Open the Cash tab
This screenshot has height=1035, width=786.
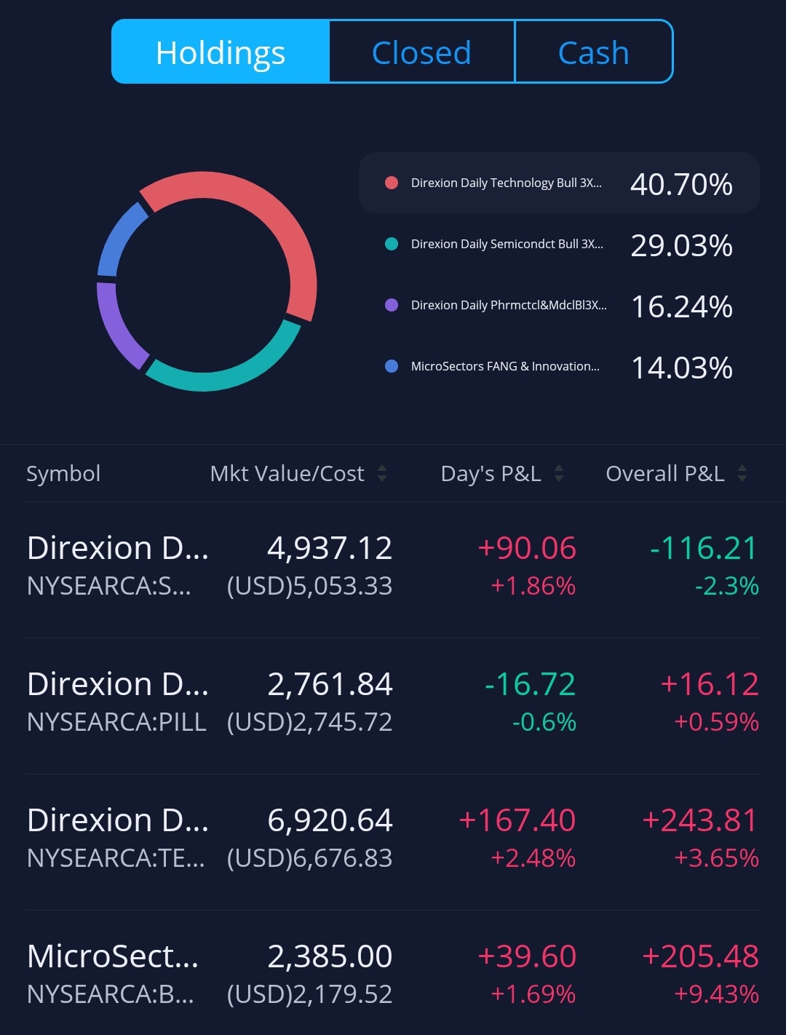(593, 52)
